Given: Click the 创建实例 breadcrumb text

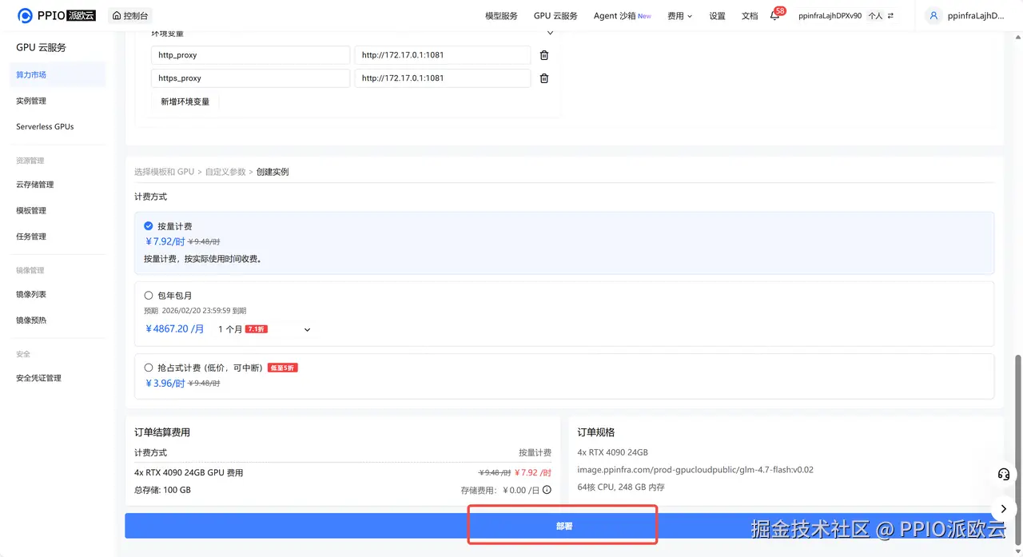Looking at the screenshot, I should click(273, 172).
